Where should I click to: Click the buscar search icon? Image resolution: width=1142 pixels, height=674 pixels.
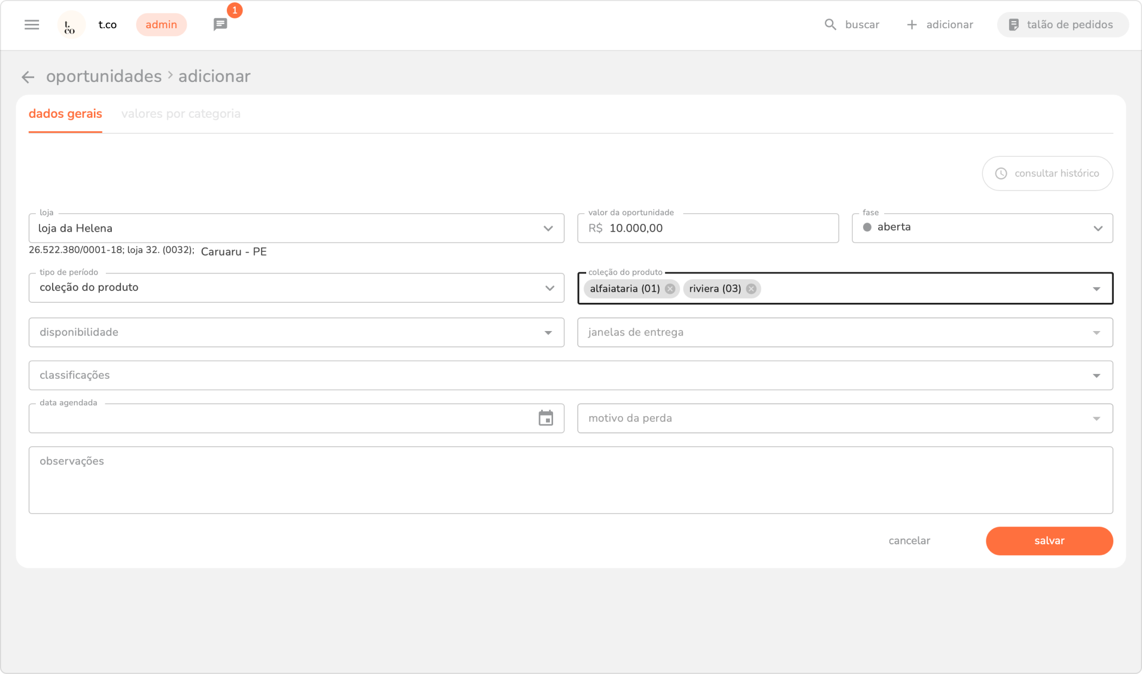point(830,25)
